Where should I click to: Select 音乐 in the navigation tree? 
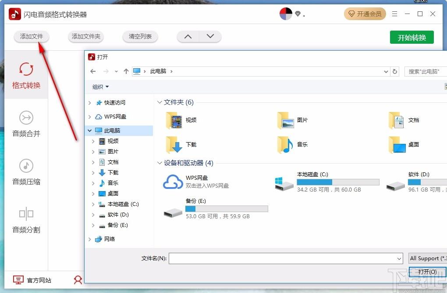coord(113,183)
